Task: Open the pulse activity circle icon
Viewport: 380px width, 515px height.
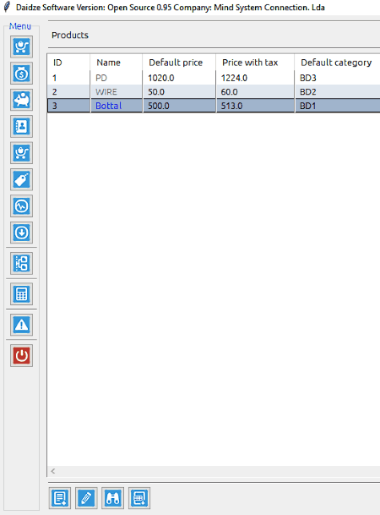Action: (21, 206)
